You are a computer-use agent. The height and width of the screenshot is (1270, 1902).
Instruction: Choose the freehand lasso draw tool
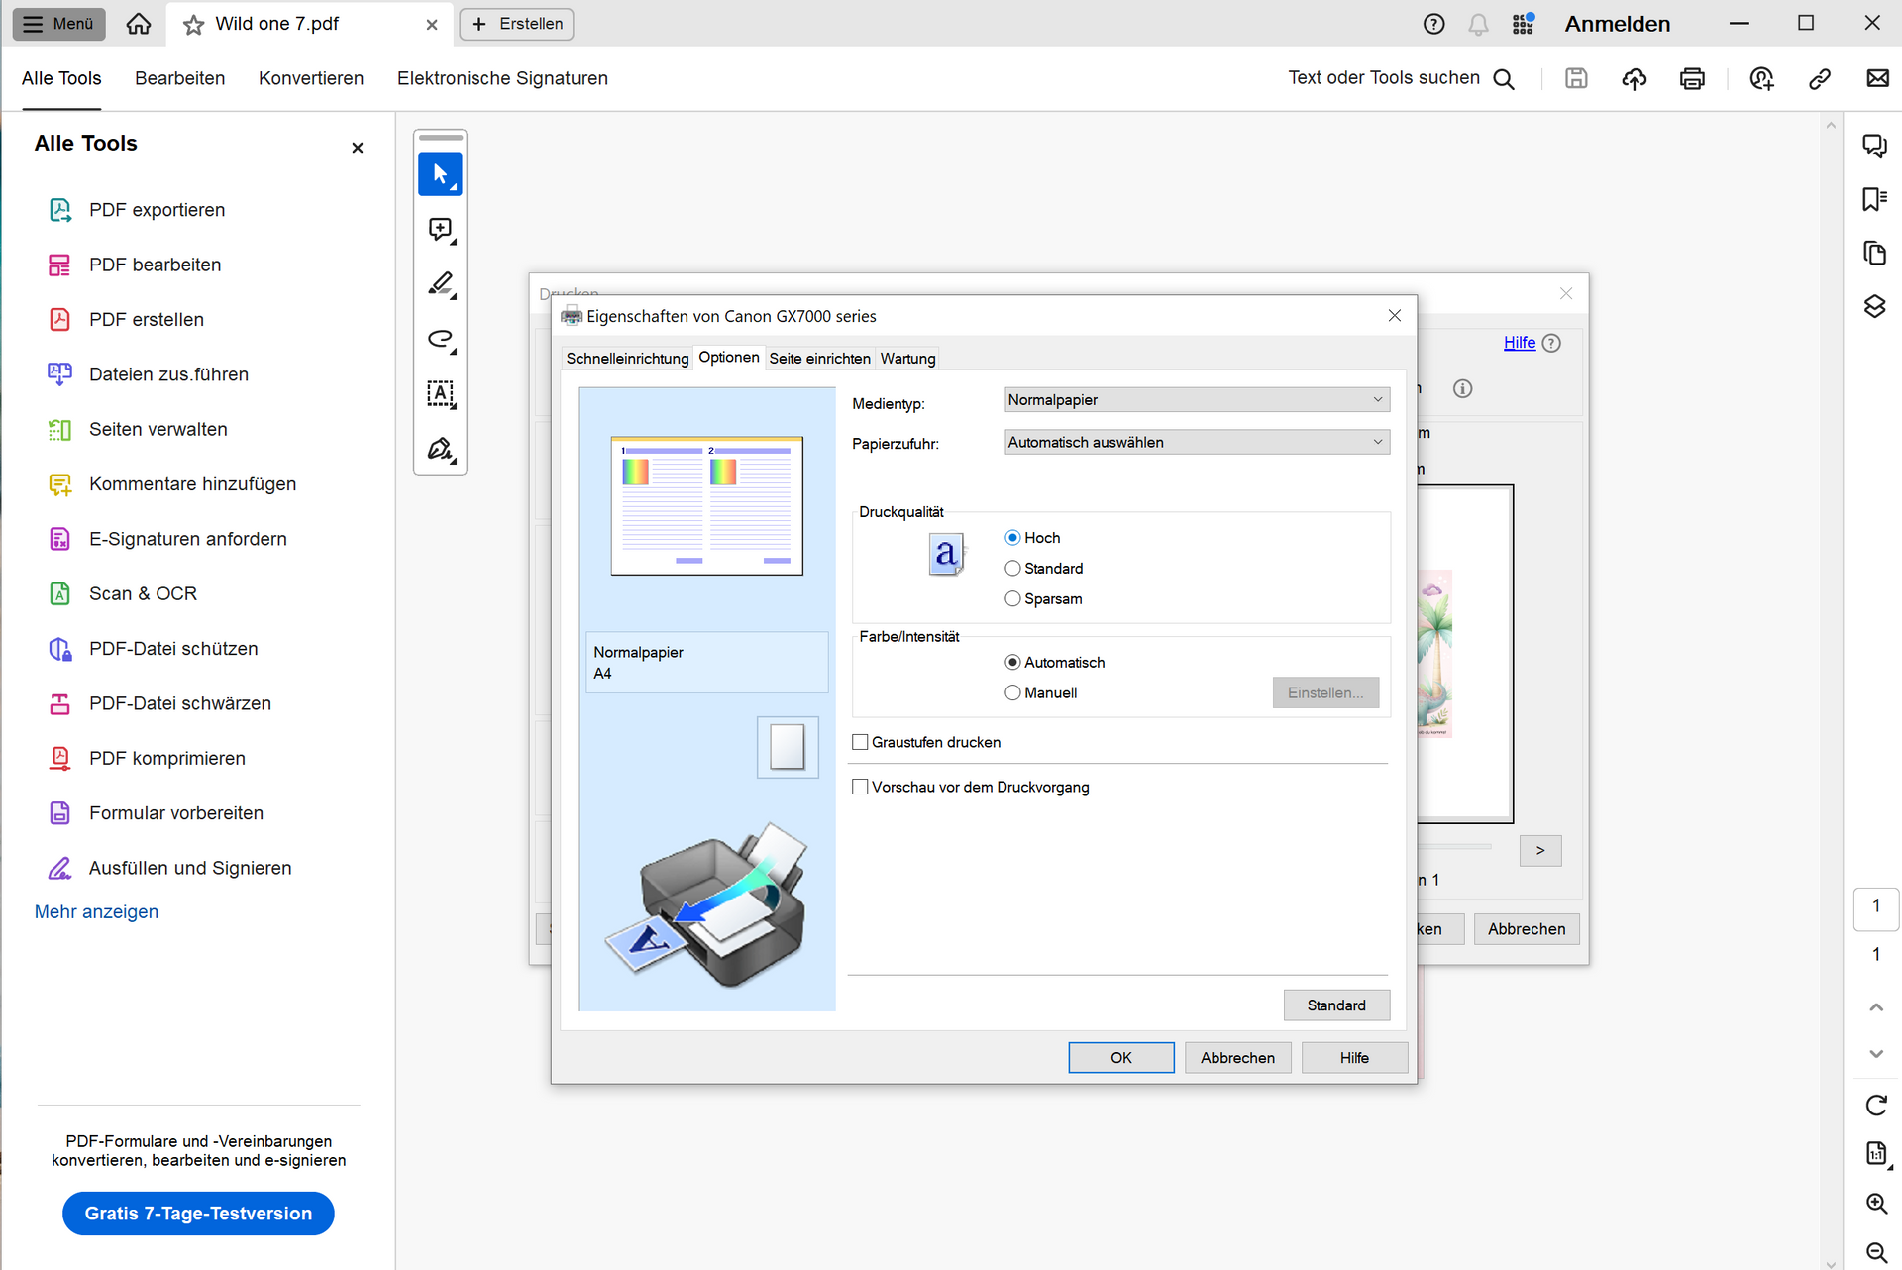click(440, 340)
